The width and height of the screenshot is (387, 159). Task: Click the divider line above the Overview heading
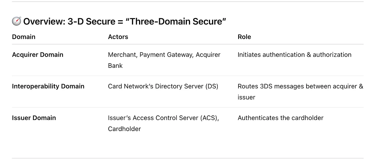[x=188, y=2]
